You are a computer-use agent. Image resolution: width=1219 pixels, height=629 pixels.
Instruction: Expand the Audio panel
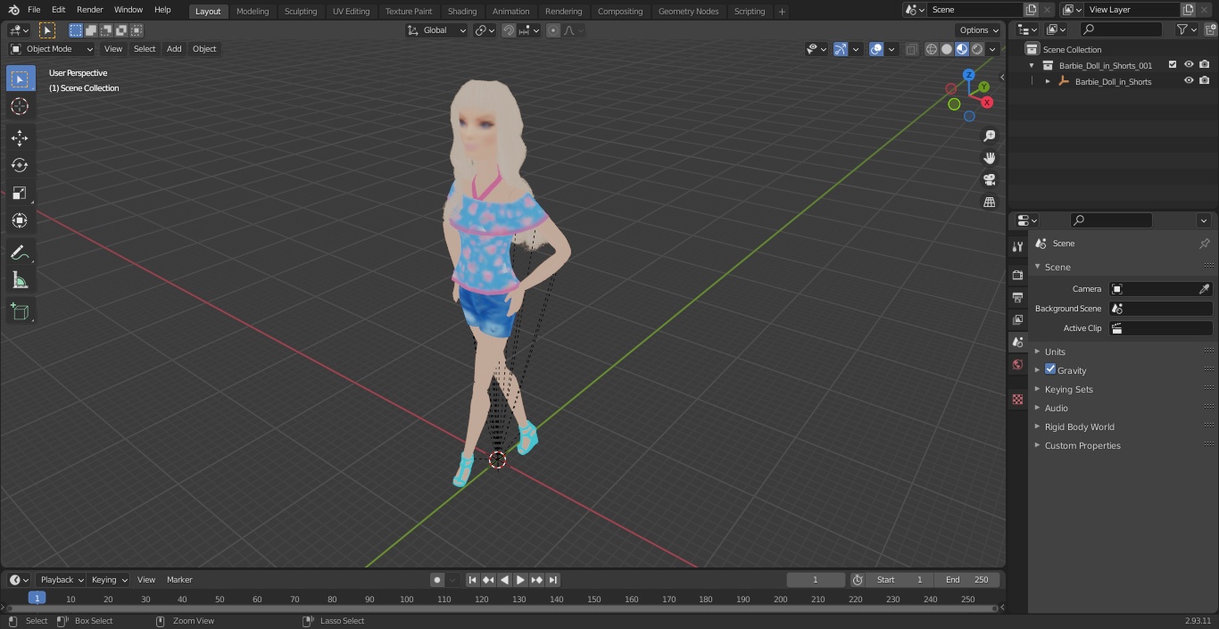tap(1057, 408)
